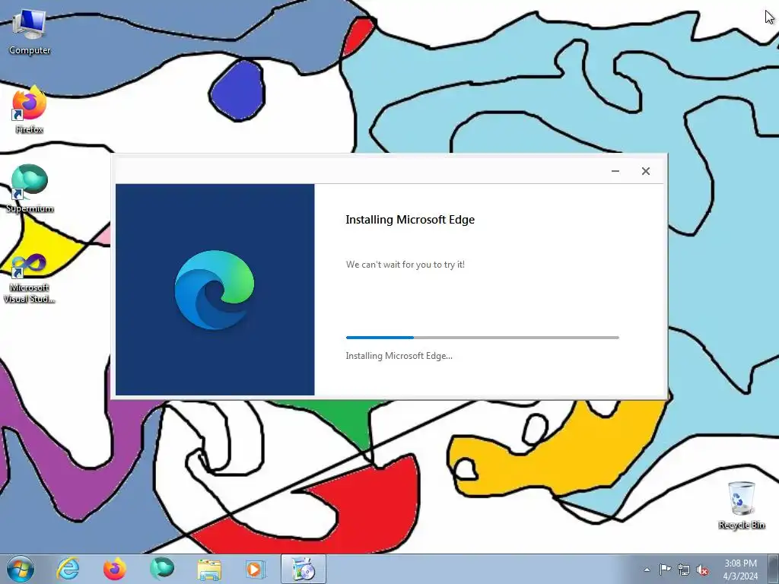Show hidden system tray icons
The height and width of the screenshot is (584, 779).
click(647, 570)
